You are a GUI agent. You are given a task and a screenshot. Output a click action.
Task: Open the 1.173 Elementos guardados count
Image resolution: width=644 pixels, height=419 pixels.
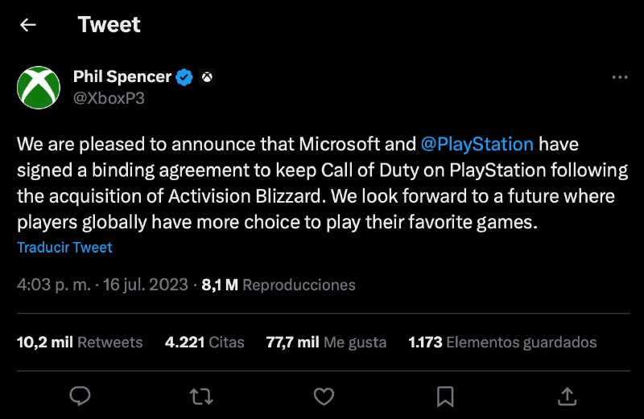coord(502,342)
